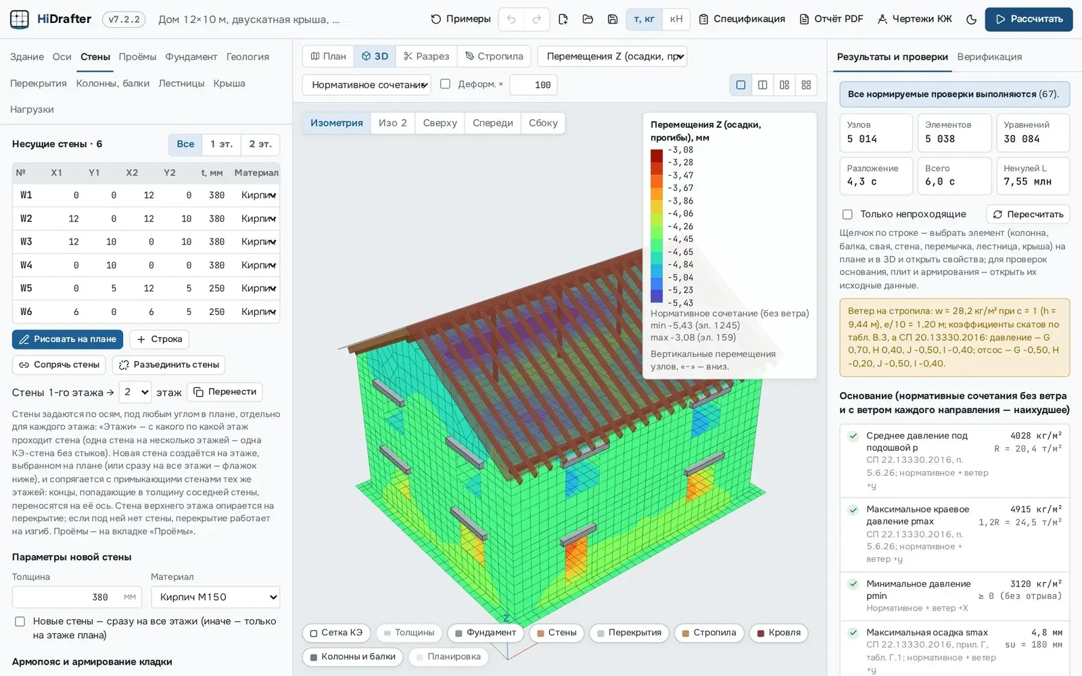Expand Кирпич М150 material dropdown
1082x676 pixels.
click(x=215, y=597)
